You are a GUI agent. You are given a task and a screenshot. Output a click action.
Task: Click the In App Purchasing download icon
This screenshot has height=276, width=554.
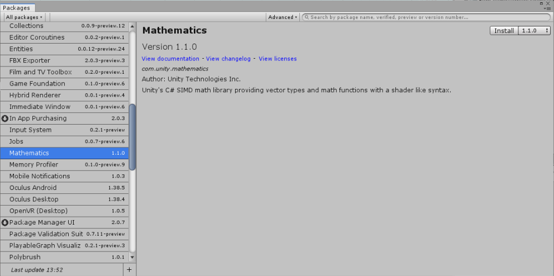5,118
